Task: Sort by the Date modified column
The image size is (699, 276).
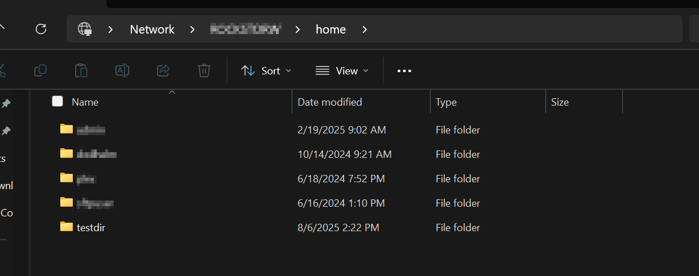Action: click(x=330, y=102)
